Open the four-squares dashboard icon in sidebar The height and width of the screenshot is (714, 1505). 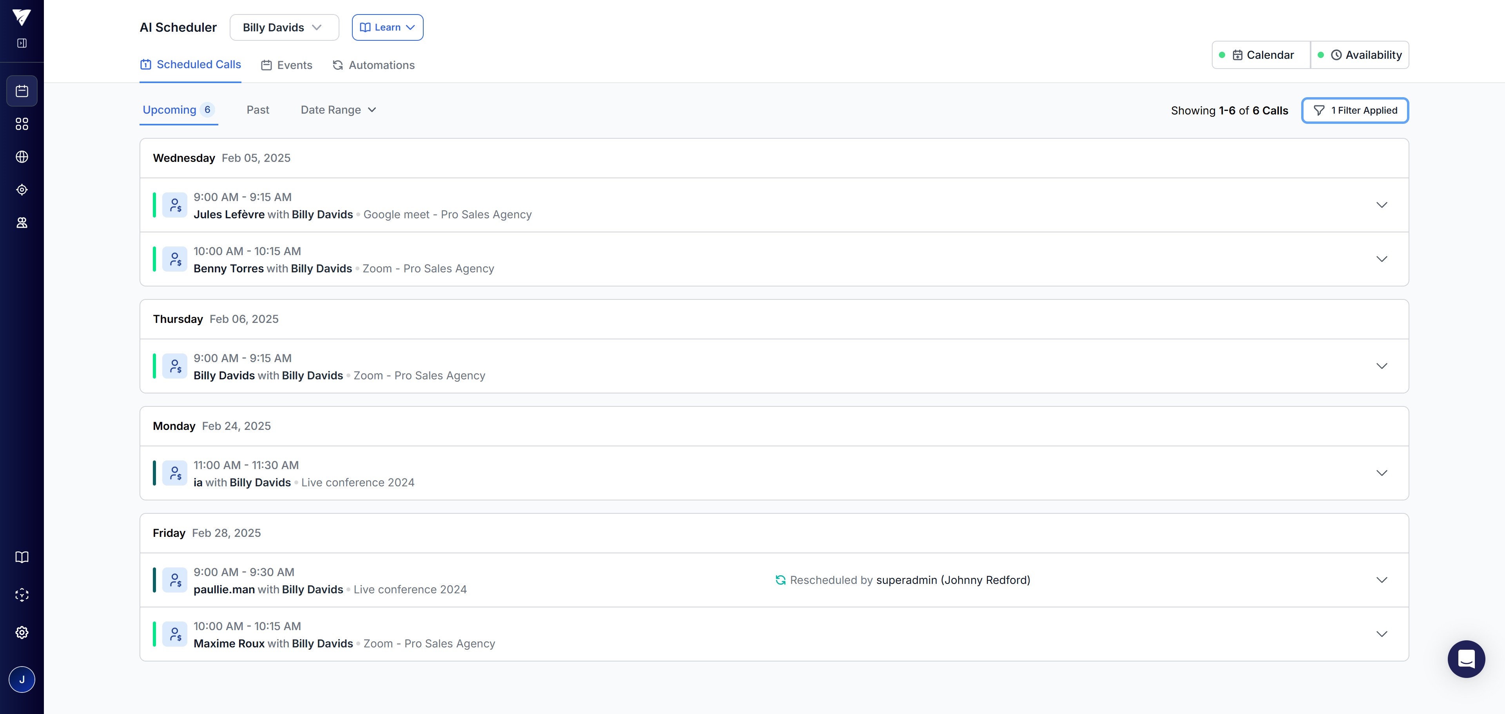[22, 124]
